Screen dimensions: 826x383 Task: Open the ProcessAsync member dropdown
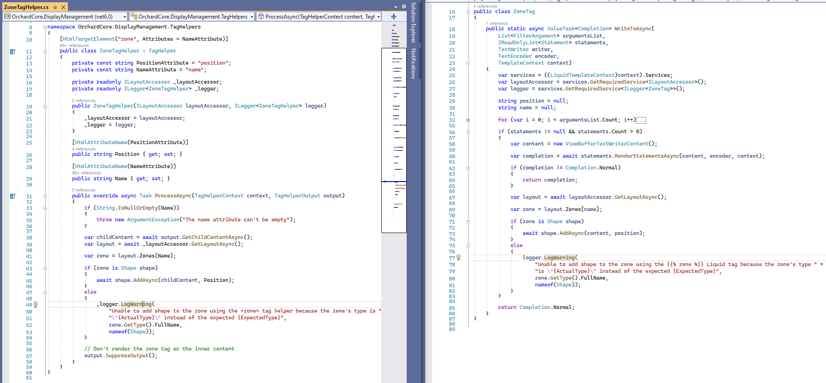(x=319, y=17)
